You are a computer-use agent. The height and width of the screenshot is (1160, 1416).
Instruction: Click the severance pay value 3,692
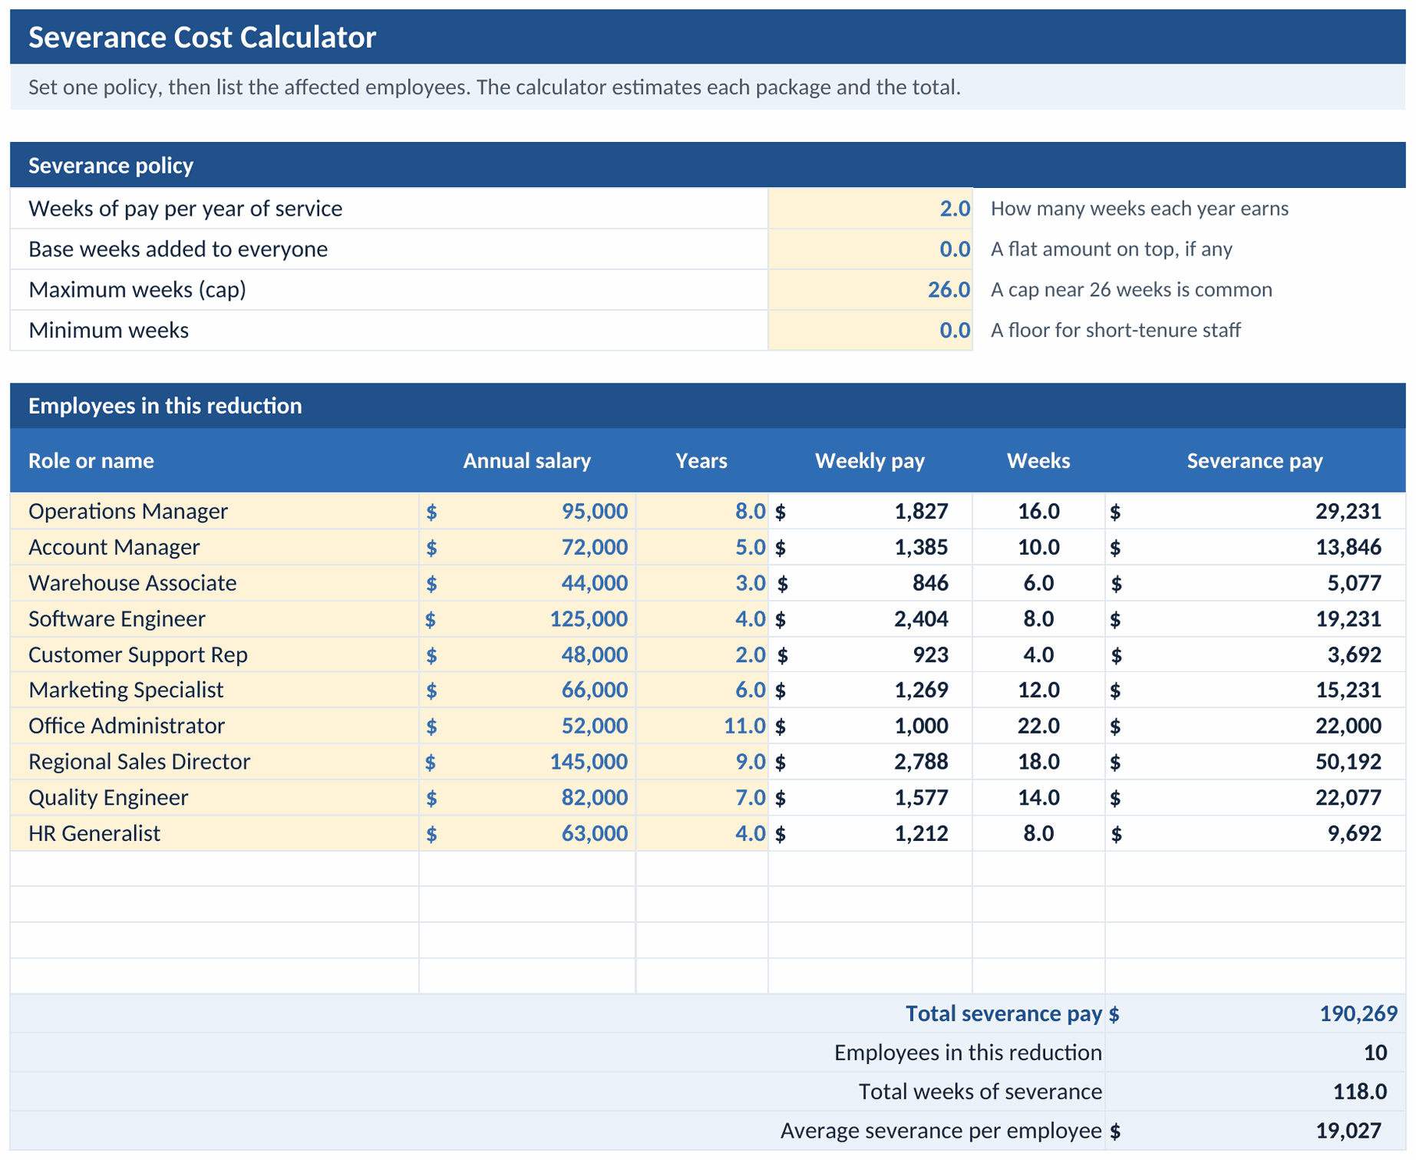[1256, 654]
